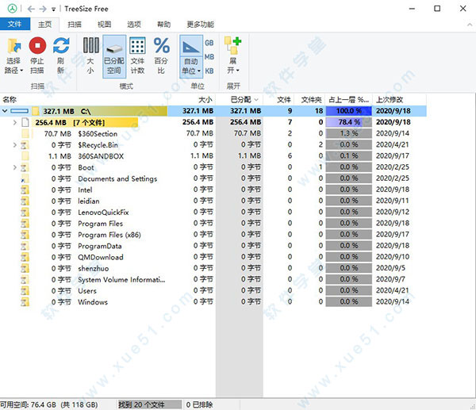This screenshot has width=476, height=410.
Task: Toggle the 已分配空间 allocated space mode
Action: pos(113,47)
